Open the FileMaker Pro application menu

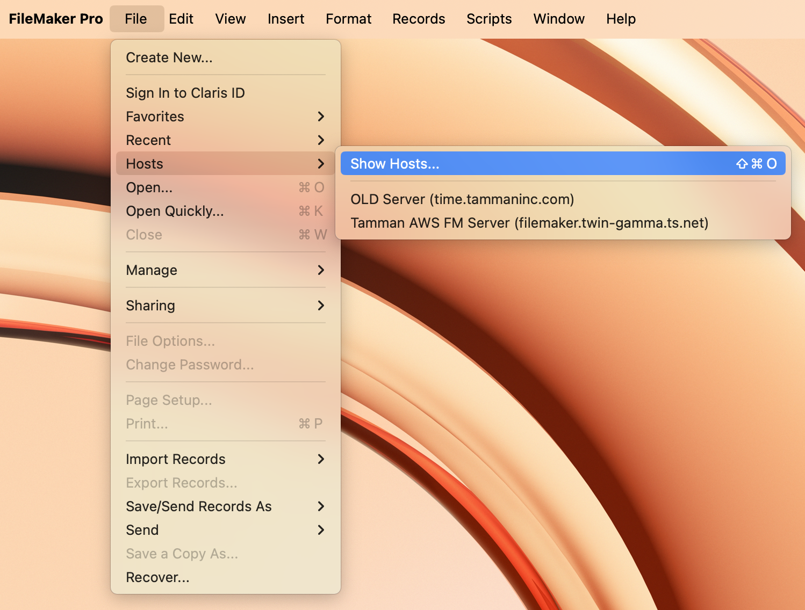pyautogui.click(x=56, y=19)
